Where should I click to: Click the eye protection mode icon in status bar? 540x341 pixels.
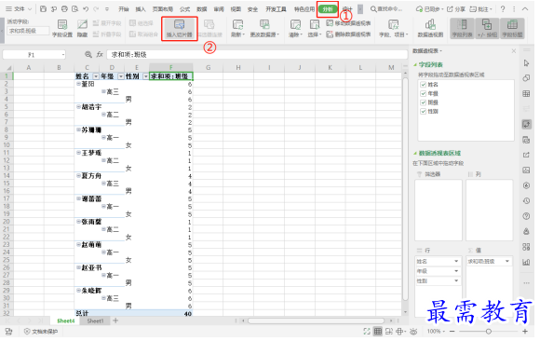point(413,332)
